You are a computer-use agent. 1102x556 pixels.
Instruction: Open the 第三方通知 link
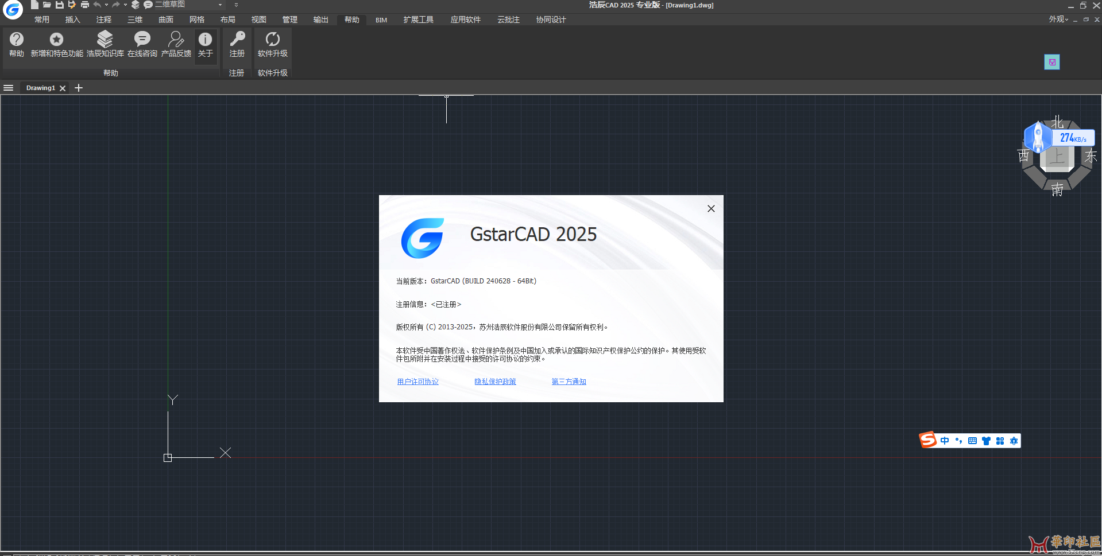click(x=569, y=382)
